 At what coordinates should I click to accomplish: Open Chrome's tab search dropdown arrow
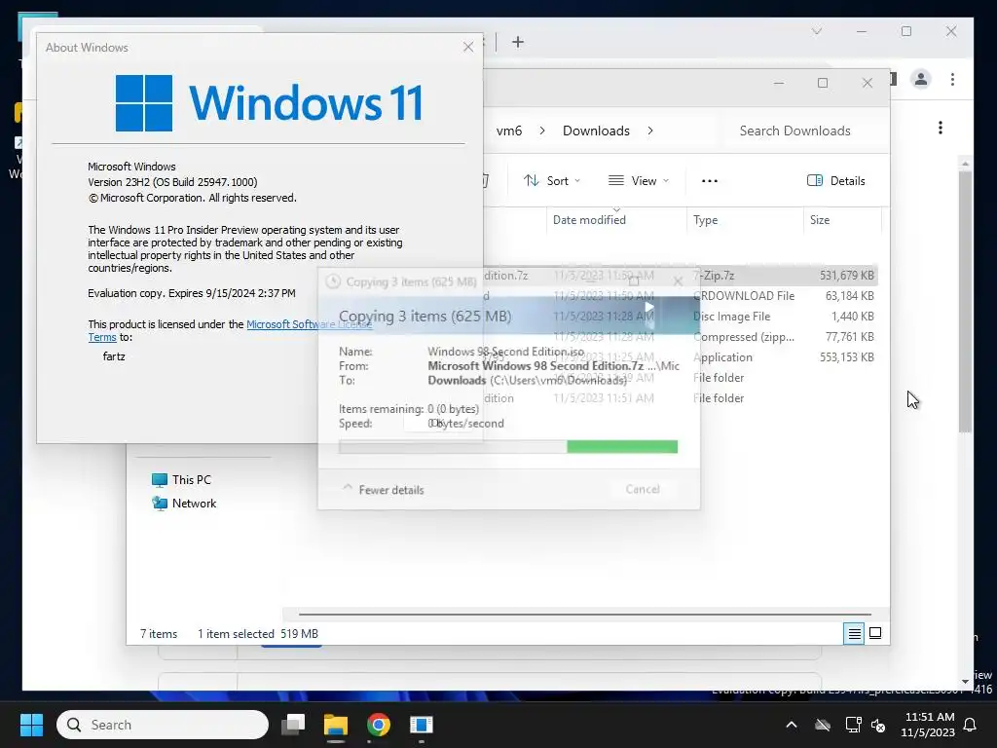point(817,31)
